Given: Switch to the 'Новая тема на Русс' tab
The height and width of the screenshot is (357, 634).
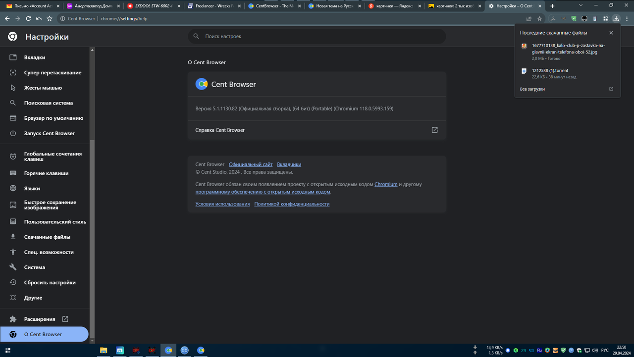Looking at the screenshot, I should coord(335,6).
